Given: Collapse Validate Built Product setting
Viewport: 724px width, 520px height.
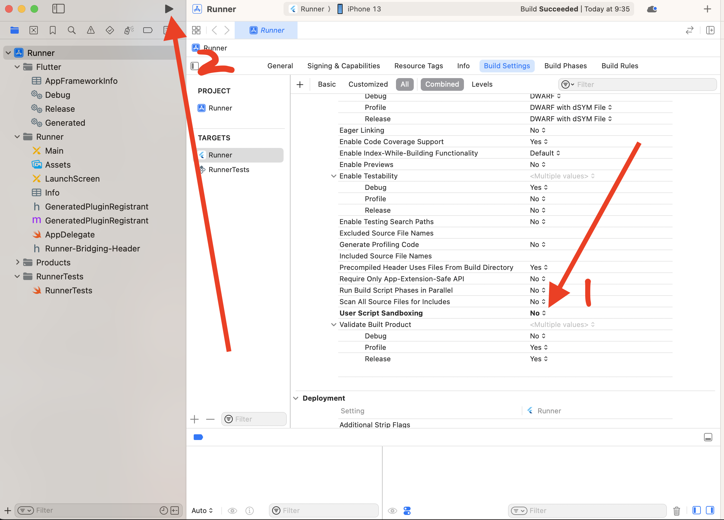Looking at the screenshot, I should 334,325.
